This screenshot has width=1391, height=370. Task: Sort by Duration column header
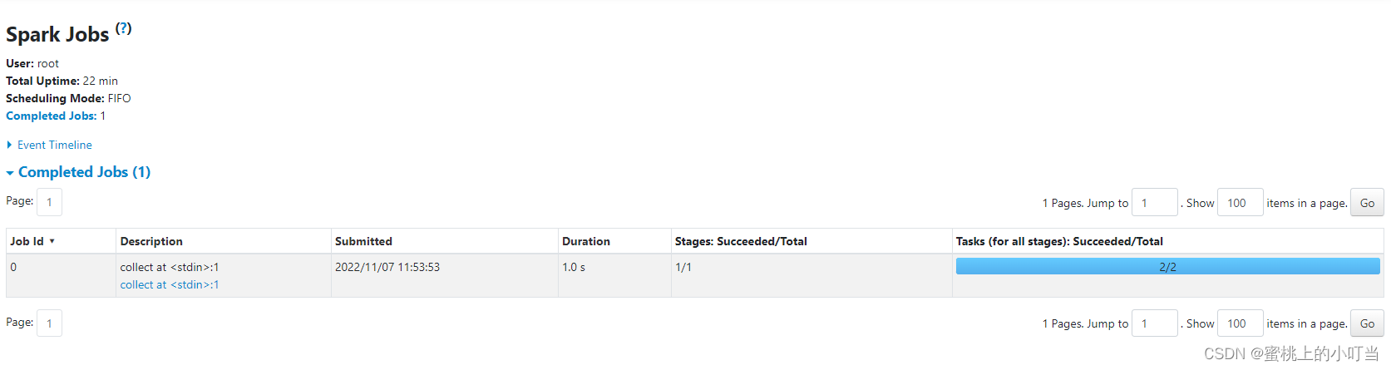[x=586, y=241]
